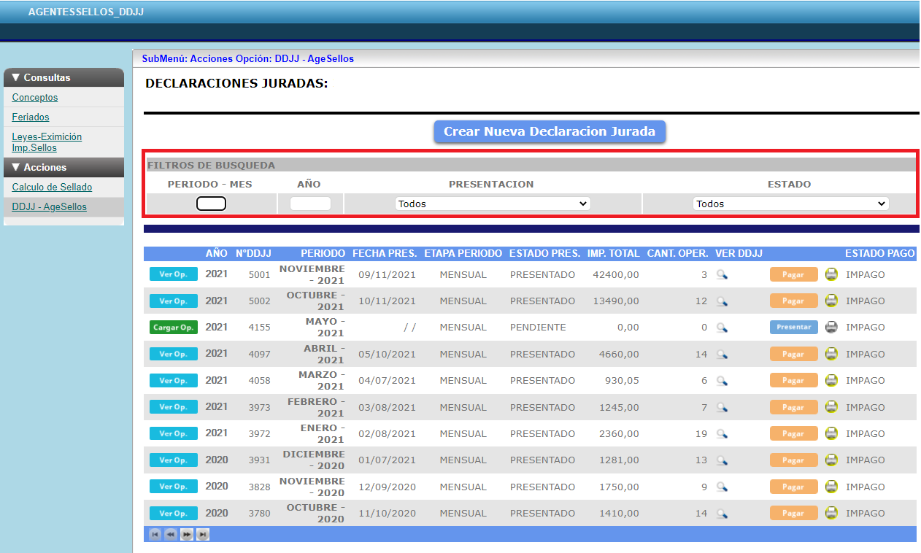Print DDJJ 5001 using printer icon
The width and height of the screenshot is (921, 553).
coord(831,274)
